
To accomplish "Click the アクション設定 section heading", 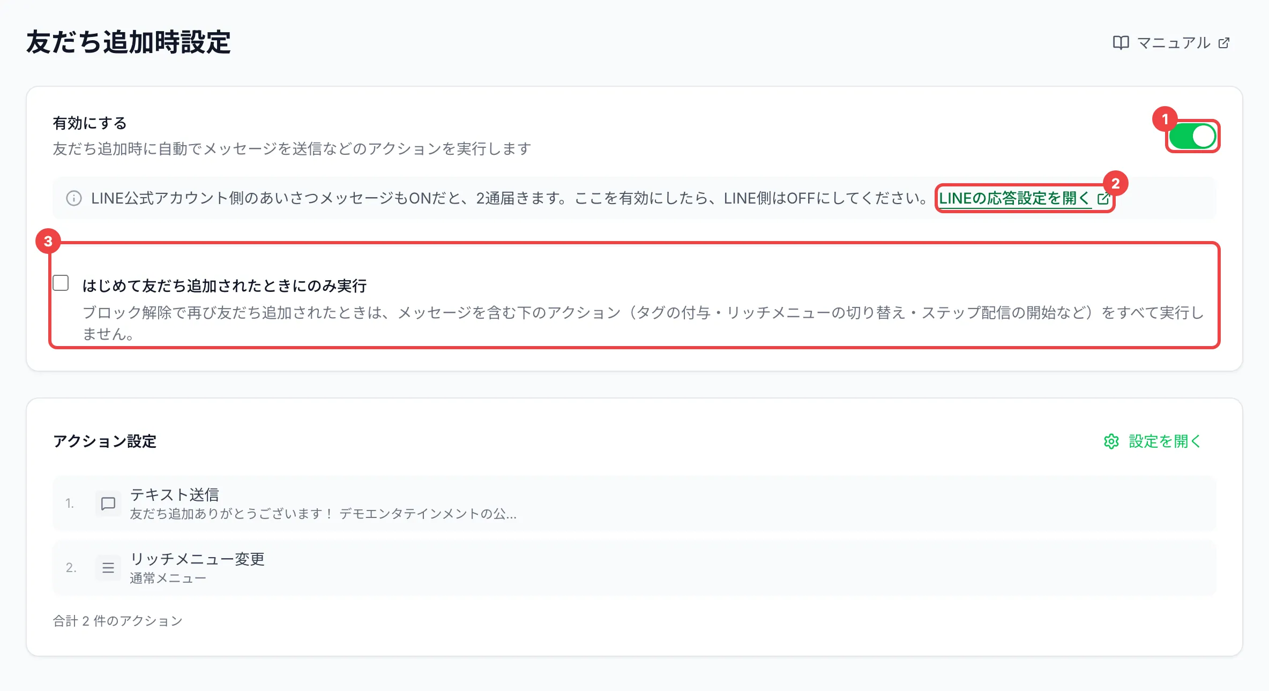I will [x=105, y=441].
